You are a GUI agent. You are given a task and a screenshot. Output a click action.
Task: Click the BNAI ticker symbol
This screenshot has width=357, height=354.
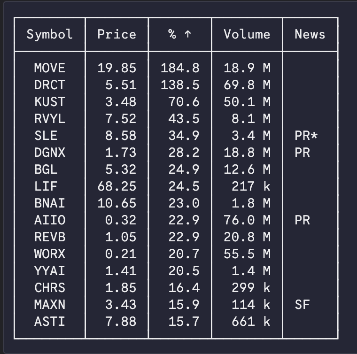click(49, 203)
